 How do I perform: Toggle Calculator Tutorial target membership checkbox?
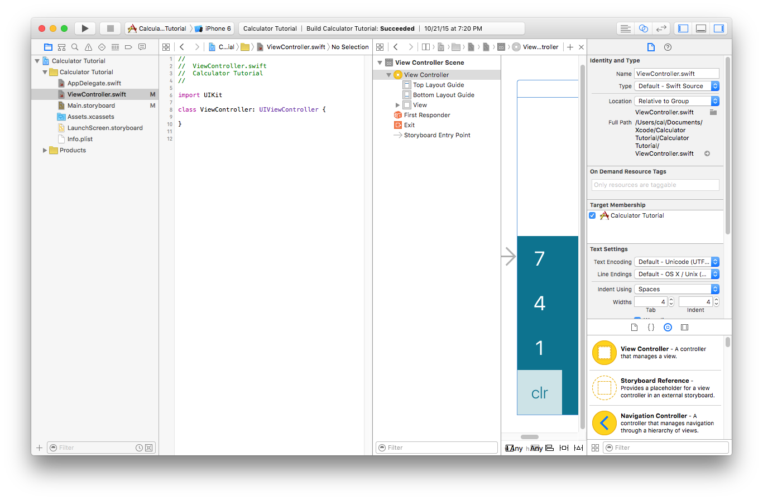click(592, 215)
